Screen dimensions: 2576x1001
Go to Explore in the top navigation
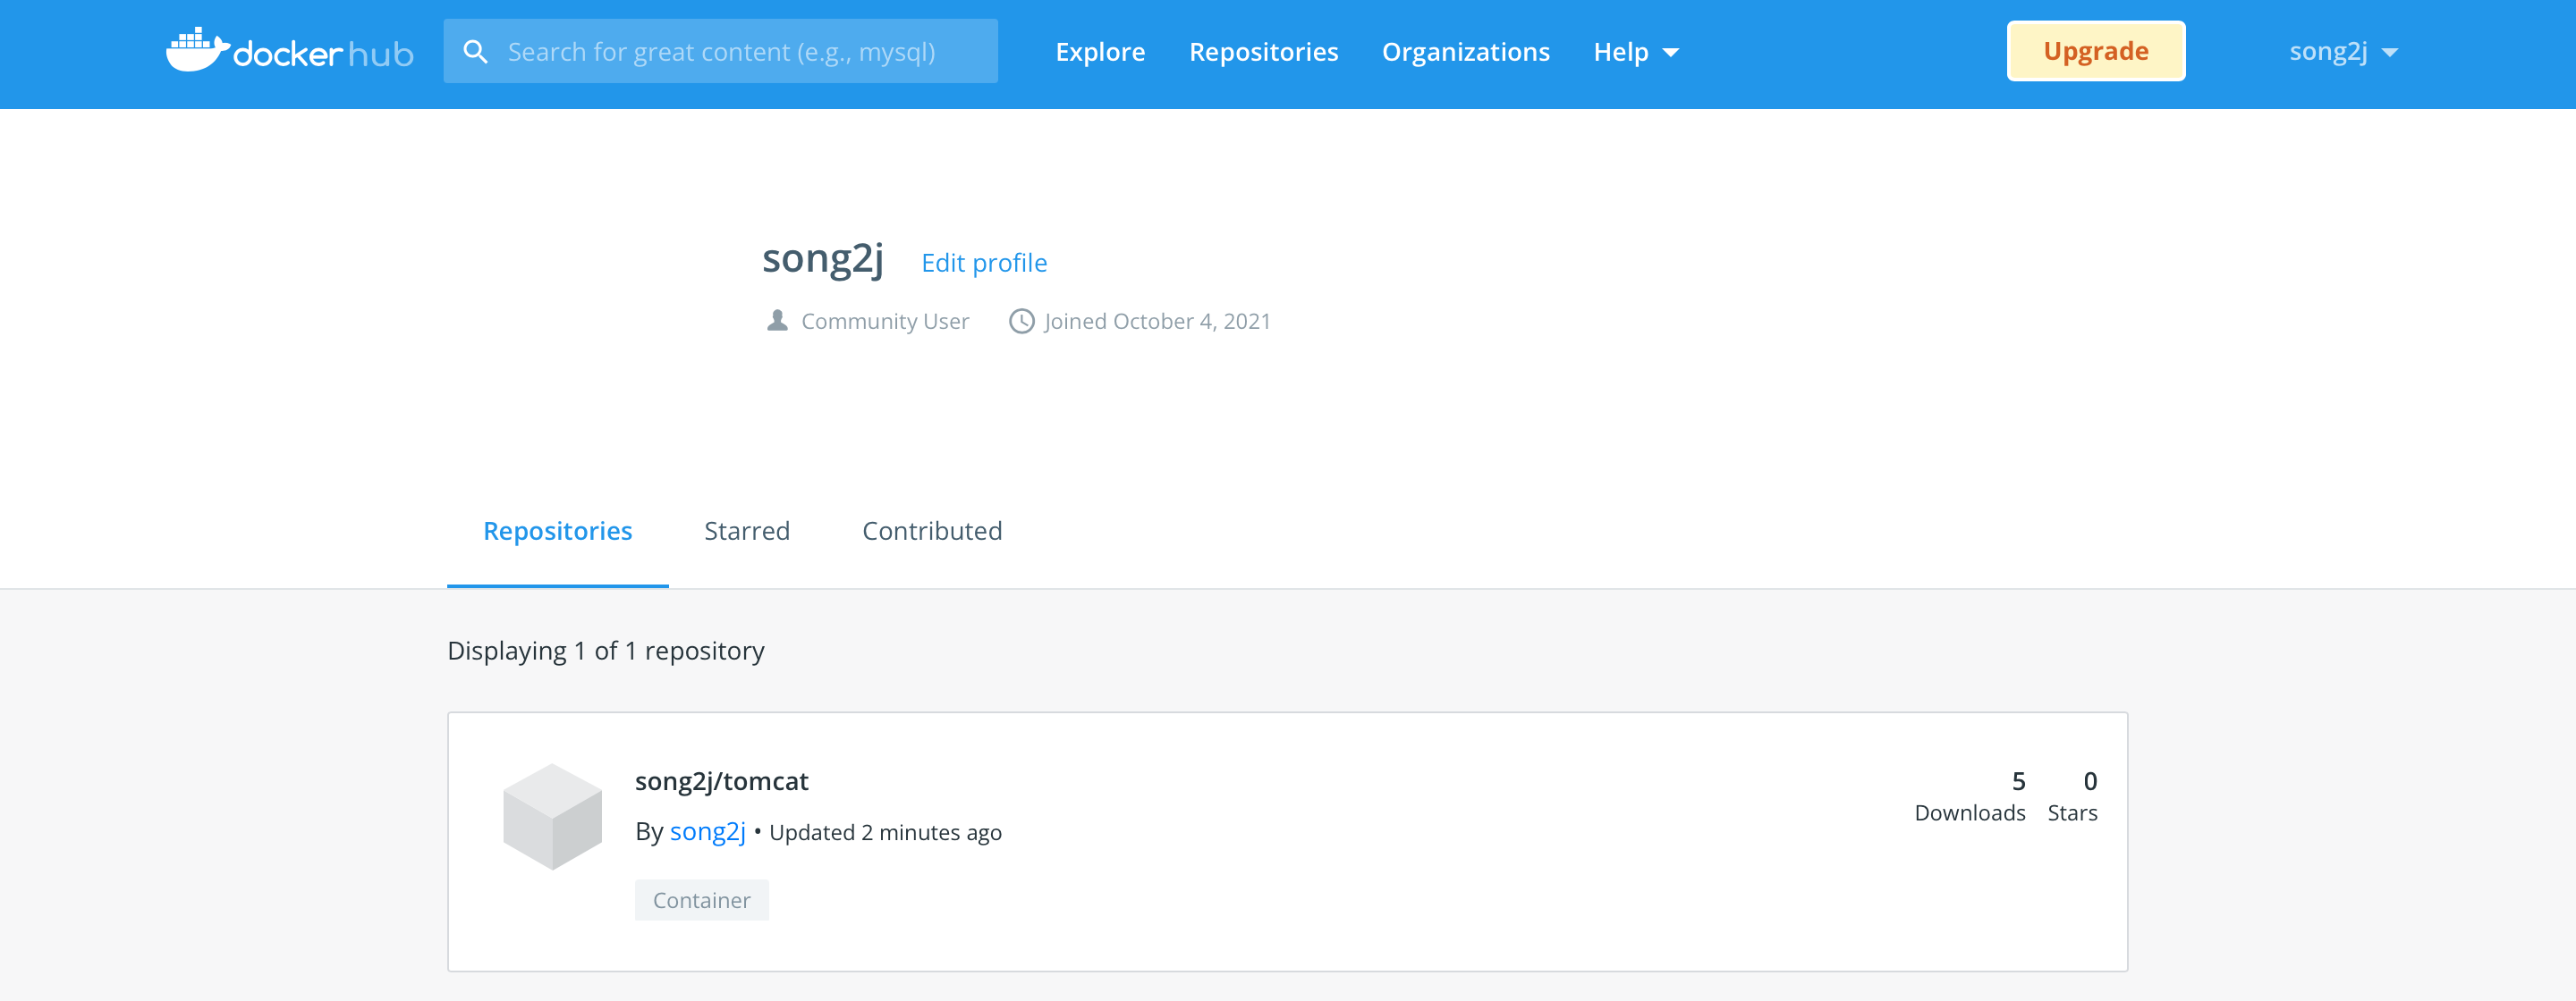1100,52
